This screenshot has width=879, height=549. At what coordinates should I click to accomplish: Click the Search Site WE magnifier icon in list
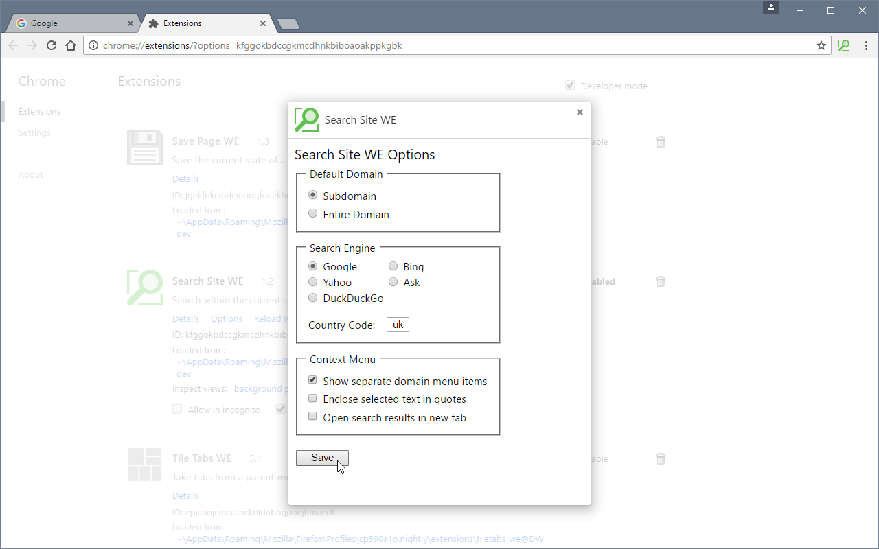click(x=145, y=288)
